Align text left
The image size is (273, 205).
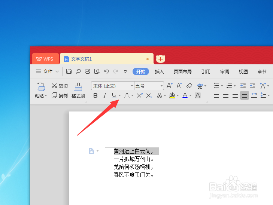coord(216,95)
